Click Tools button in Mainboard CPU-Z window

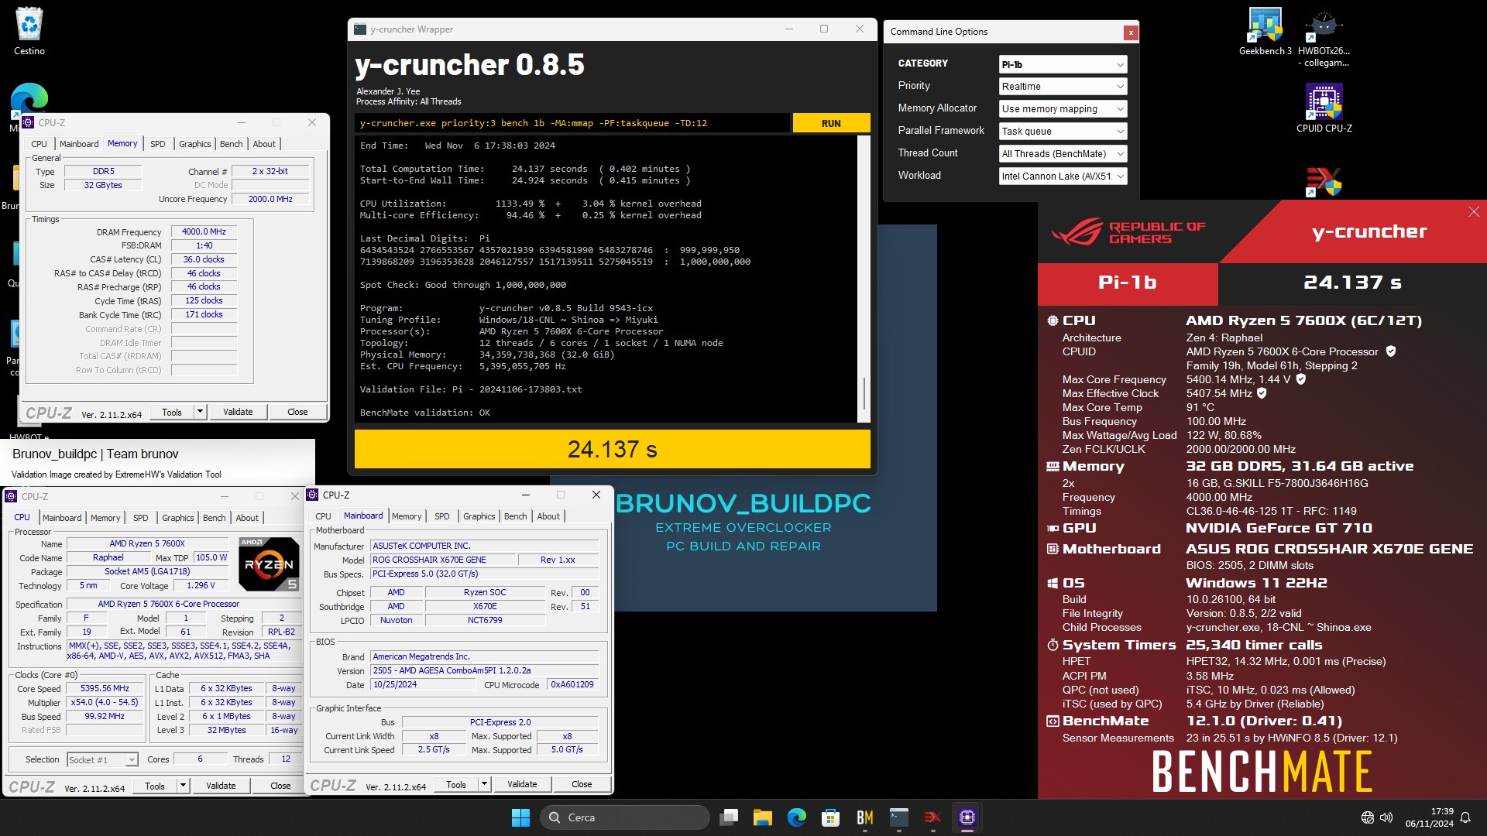point(456,784)
